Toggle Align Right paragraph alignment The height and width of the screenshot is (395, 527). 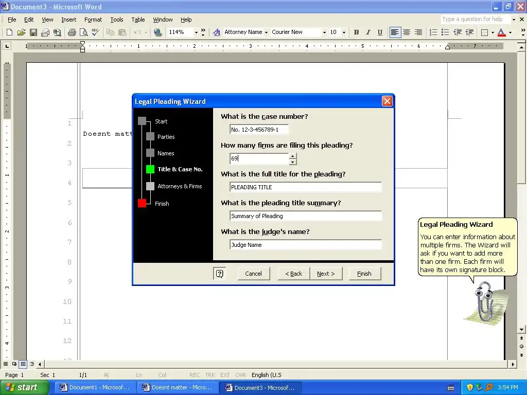click(418, 32)
